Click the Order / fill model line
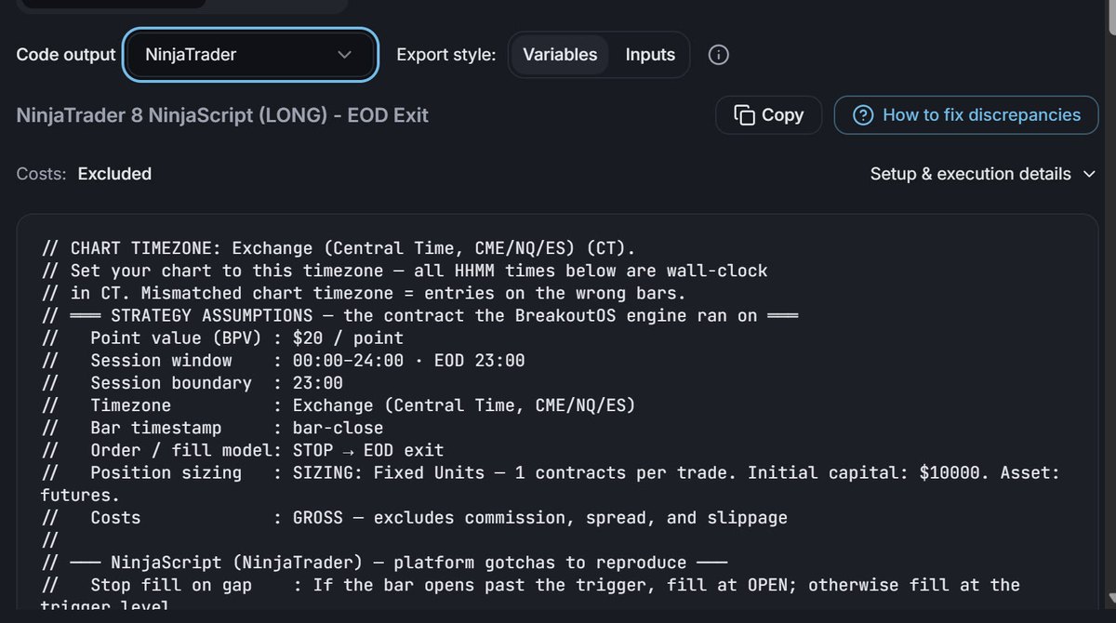1116x623 pixels. tap(244, 449)
